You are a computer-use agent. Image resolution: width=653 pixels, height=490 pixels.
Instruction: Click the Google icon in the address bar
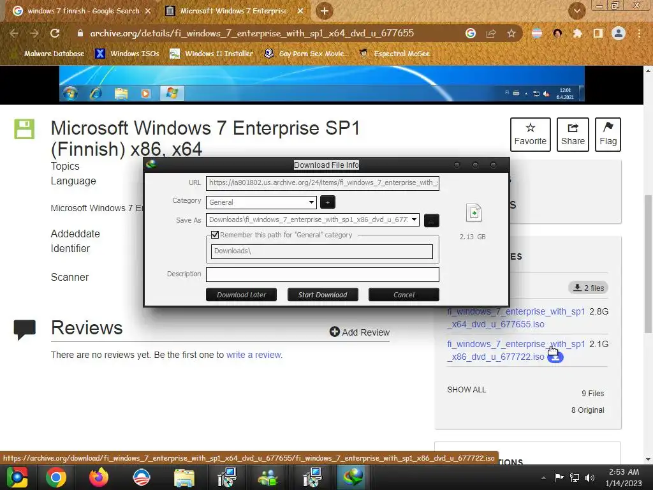click(470, 33)
